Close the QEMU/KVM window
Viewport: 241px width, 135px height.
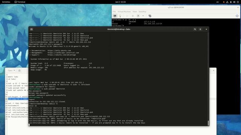pyautogui.click(x=238, y=7)
